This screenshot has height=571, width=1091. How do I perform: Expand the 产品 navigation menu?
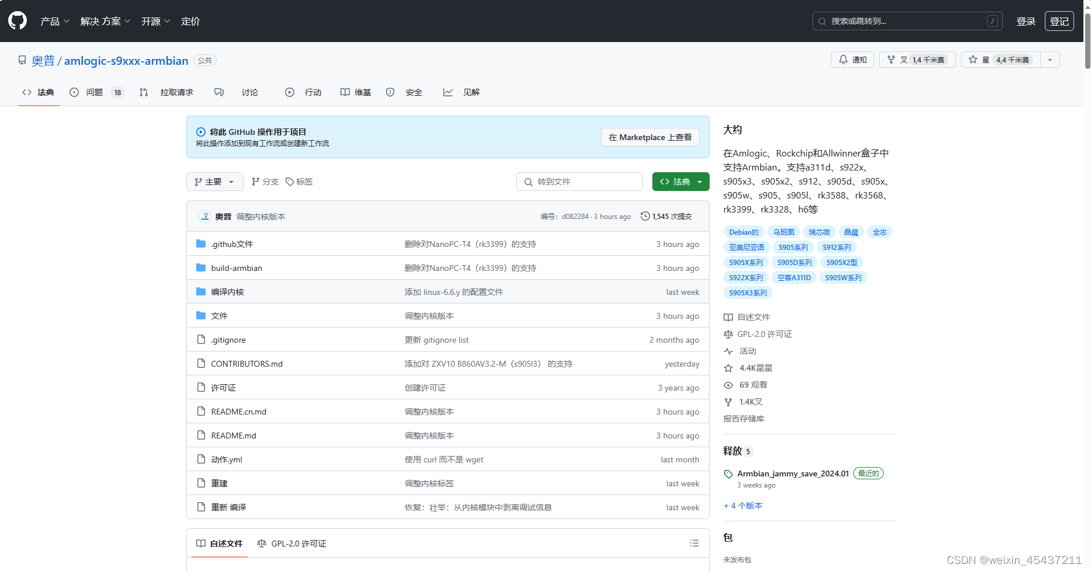pos(55,21)
